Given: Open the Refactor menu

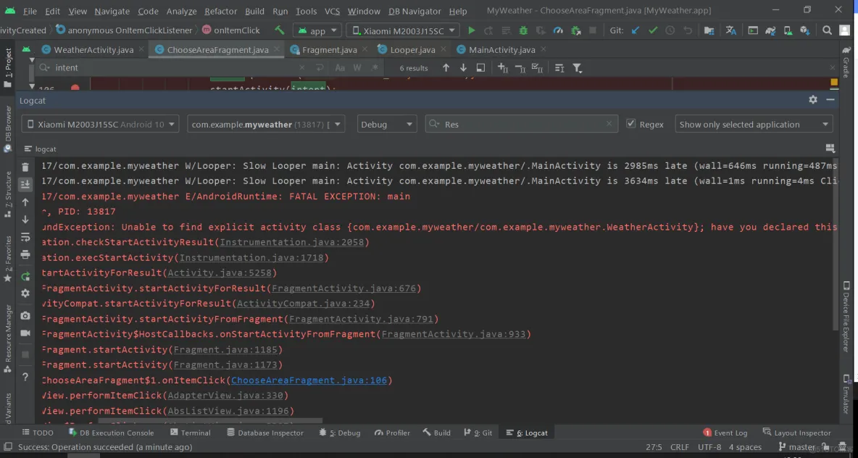Looking at the screenshot, I should tap(221, 11).
